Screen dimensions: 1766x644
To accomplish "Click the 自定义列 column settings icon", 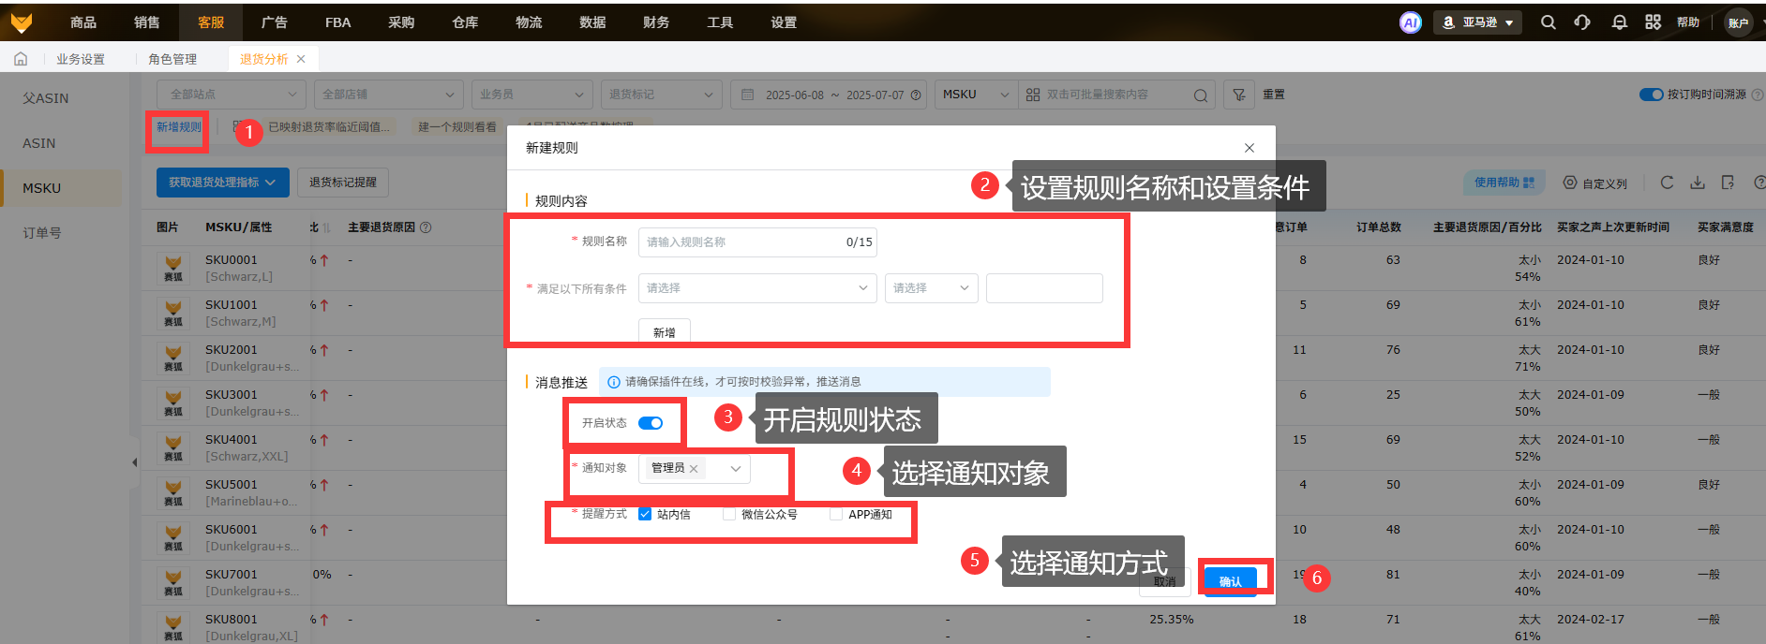I will pyautogui.click(x=1570, y=183).
